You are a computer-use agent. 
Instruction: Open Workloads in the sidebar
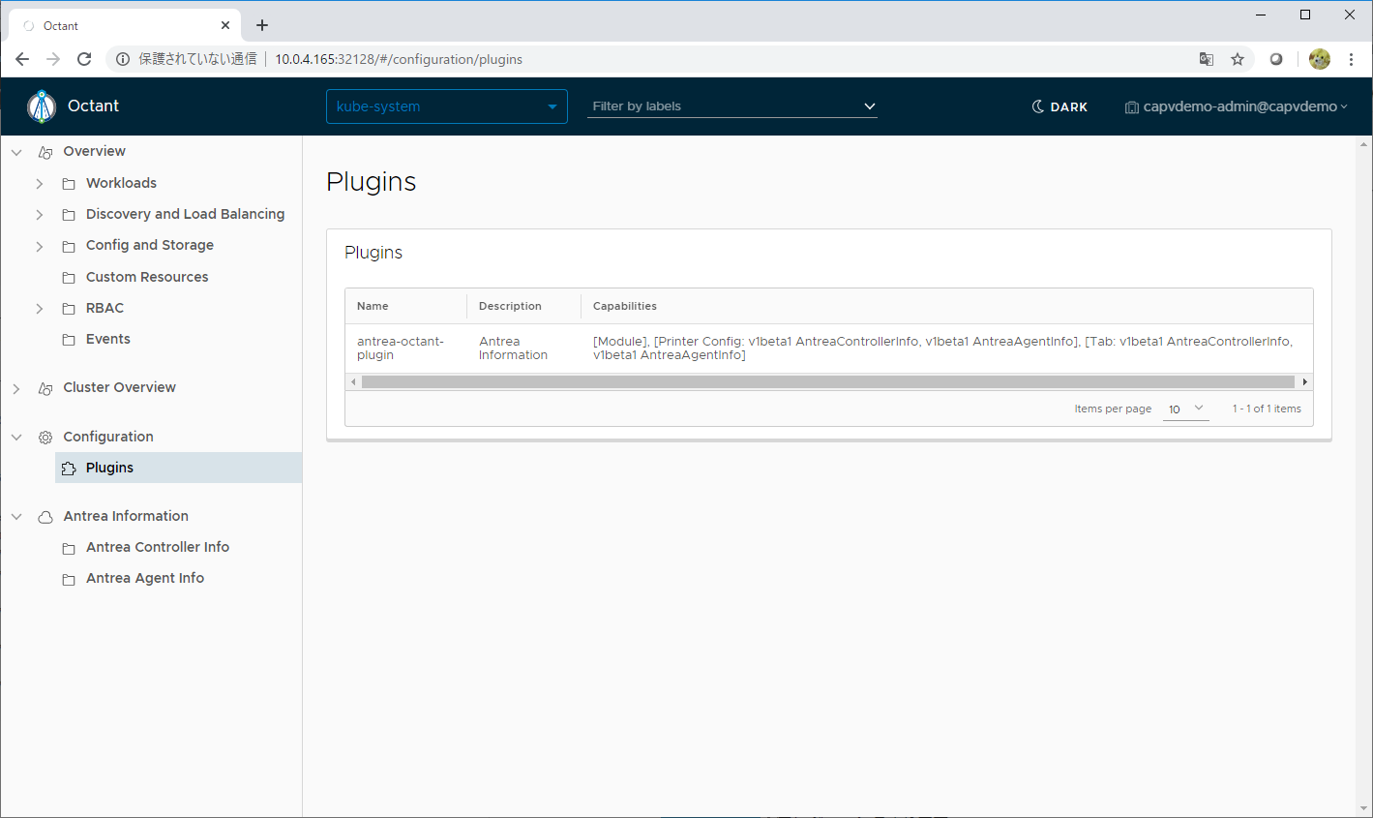point(121,183)
